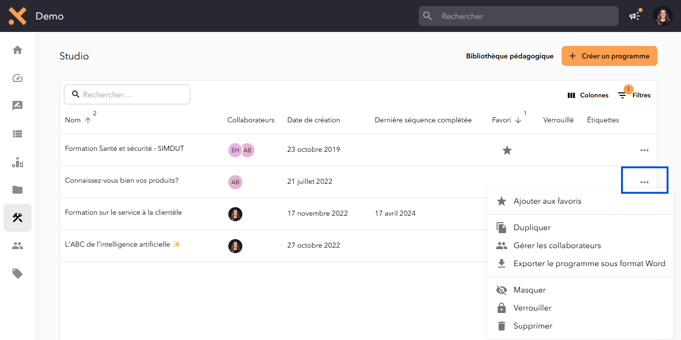The width and height of the screenshot is (681, 340).
Task: Click the date 23 octobre 2019
Action: [x=314, y=149]
